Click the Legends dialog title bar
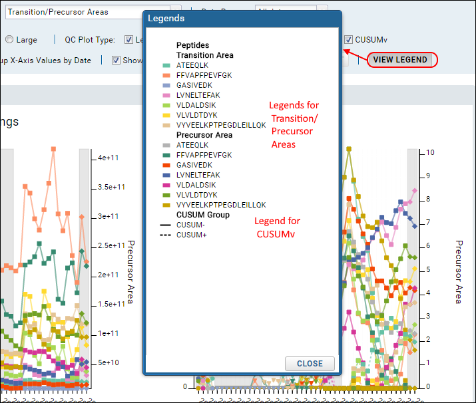476x403 pixels. coord(242,19)
